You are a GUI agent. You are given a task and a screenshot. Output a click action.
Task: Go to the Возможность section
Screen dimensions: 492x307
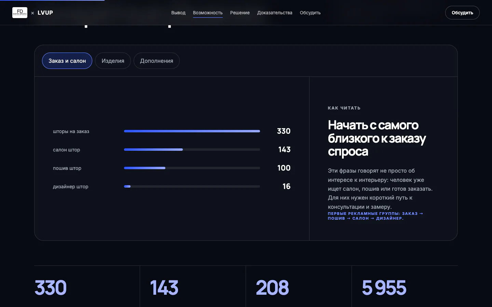[208, 13]
